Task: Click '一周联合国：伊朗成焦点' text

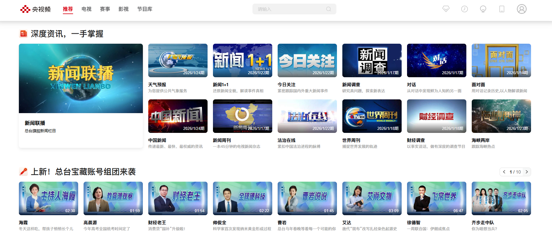Action: pyautogui.click(x=428, y=229)
